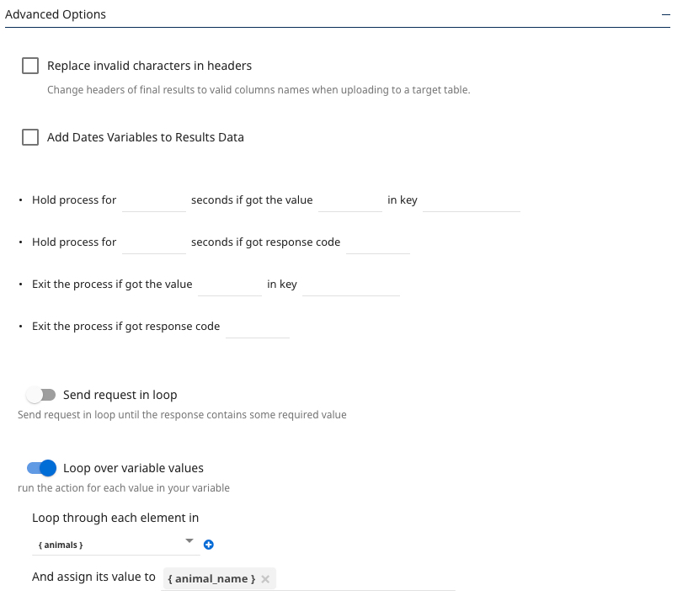Click the Advanced Options header title

(x=56, y=14)
